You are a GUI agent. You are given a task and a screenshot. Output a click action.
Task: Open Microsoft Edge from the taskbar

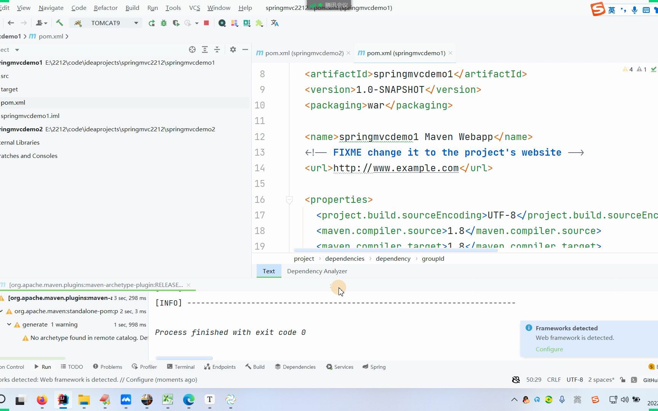coord(188,400)
